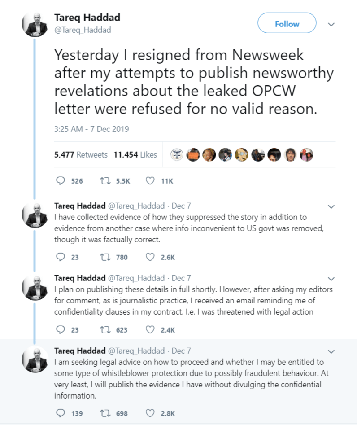357x425 pixels.
Task: Expand the caret menu on the 'collected evidence' tweet
Action: tap(331, 206)
